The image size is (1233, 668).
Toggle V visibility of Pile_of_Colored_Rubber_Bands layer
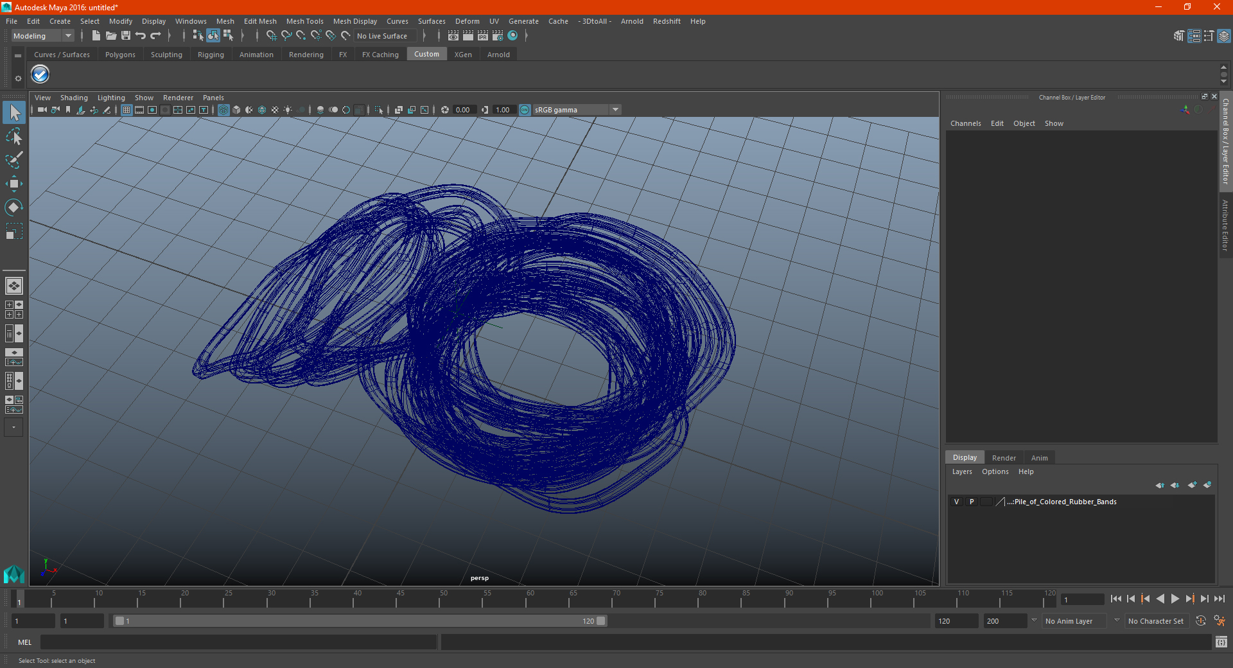pyautogui.click(x=956, y=502)
